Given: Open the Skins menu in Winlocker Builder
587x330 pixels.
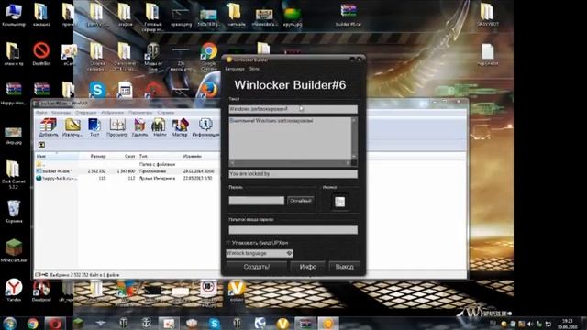Looking at the screenshot, I should coord(255,69).
